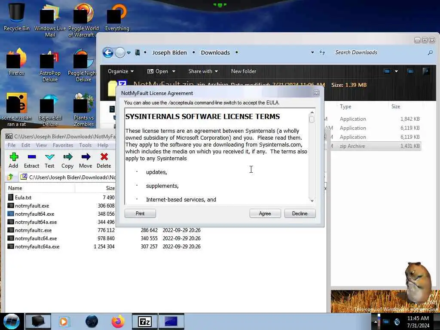
Task: Expand the Open dropdown arrow in Explorer
Action: 174,71
